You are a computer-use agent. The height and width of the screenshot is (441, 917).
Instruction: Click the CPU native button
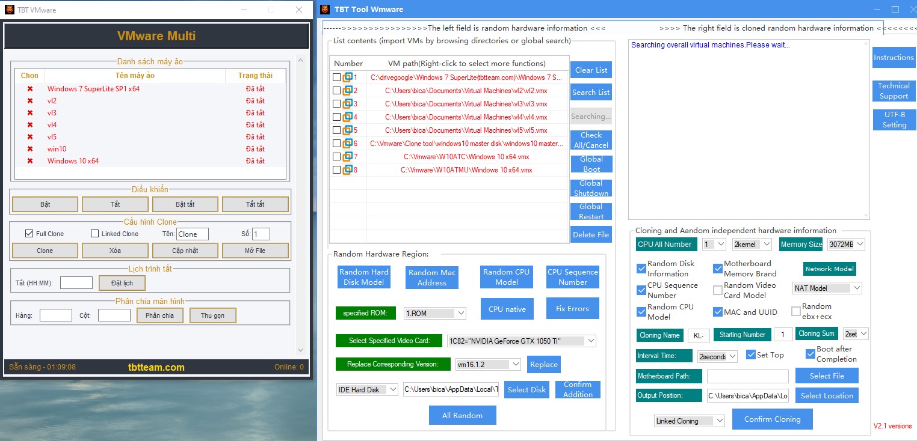pos(507,309)
